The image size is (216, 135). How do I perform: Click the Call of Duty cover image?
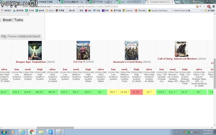[181, 49]
